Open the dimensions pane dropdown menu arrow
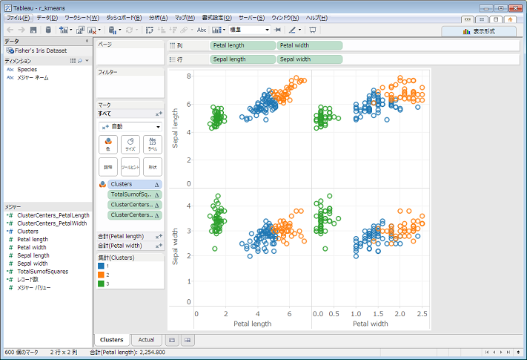 [87, 61]
